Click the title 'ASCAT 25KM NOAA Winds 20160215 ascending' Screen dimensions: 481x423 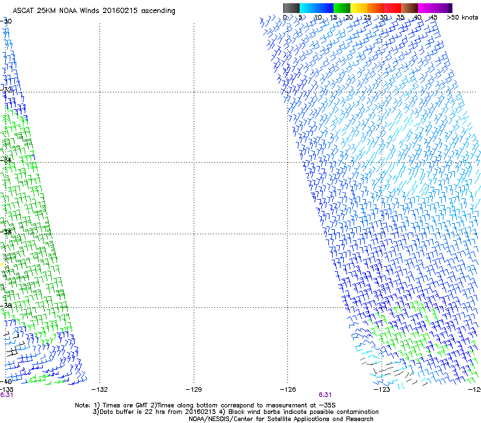(x=94, y=11)
